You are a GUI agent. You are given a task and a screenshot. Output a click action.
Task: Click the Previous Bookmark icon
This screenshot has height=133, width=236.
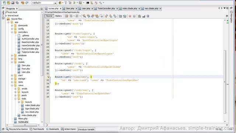click(x=107, y=16)
